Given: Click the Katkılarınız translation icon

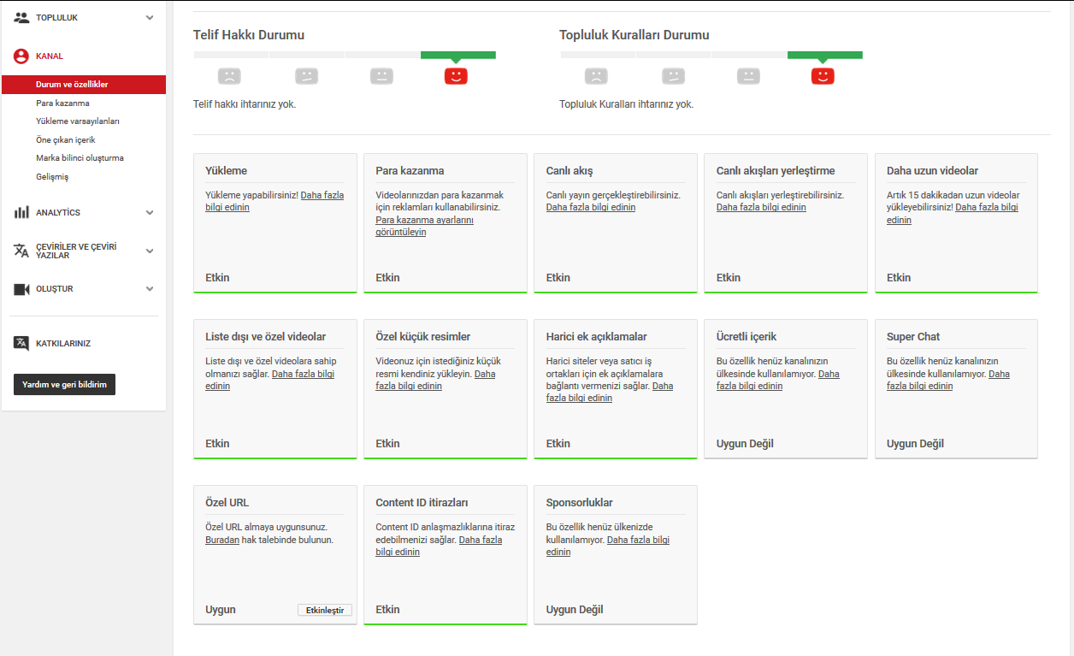Looking at the screenshot, I should tap(21, 343).
